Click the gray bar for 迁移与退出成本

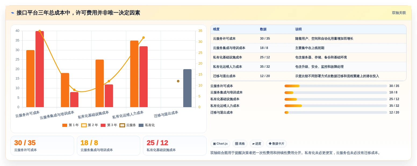pyautogui.click(x=187, y=88)
